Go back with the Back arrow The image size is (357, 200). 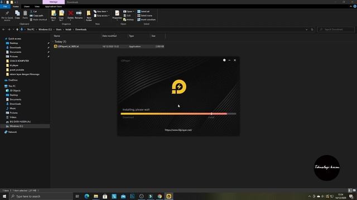tap(4, 29)
